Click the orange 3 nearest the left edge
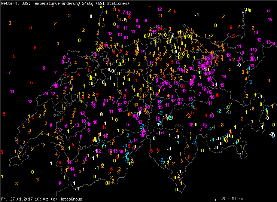This screenshot has height=202, width=277. 10,23
